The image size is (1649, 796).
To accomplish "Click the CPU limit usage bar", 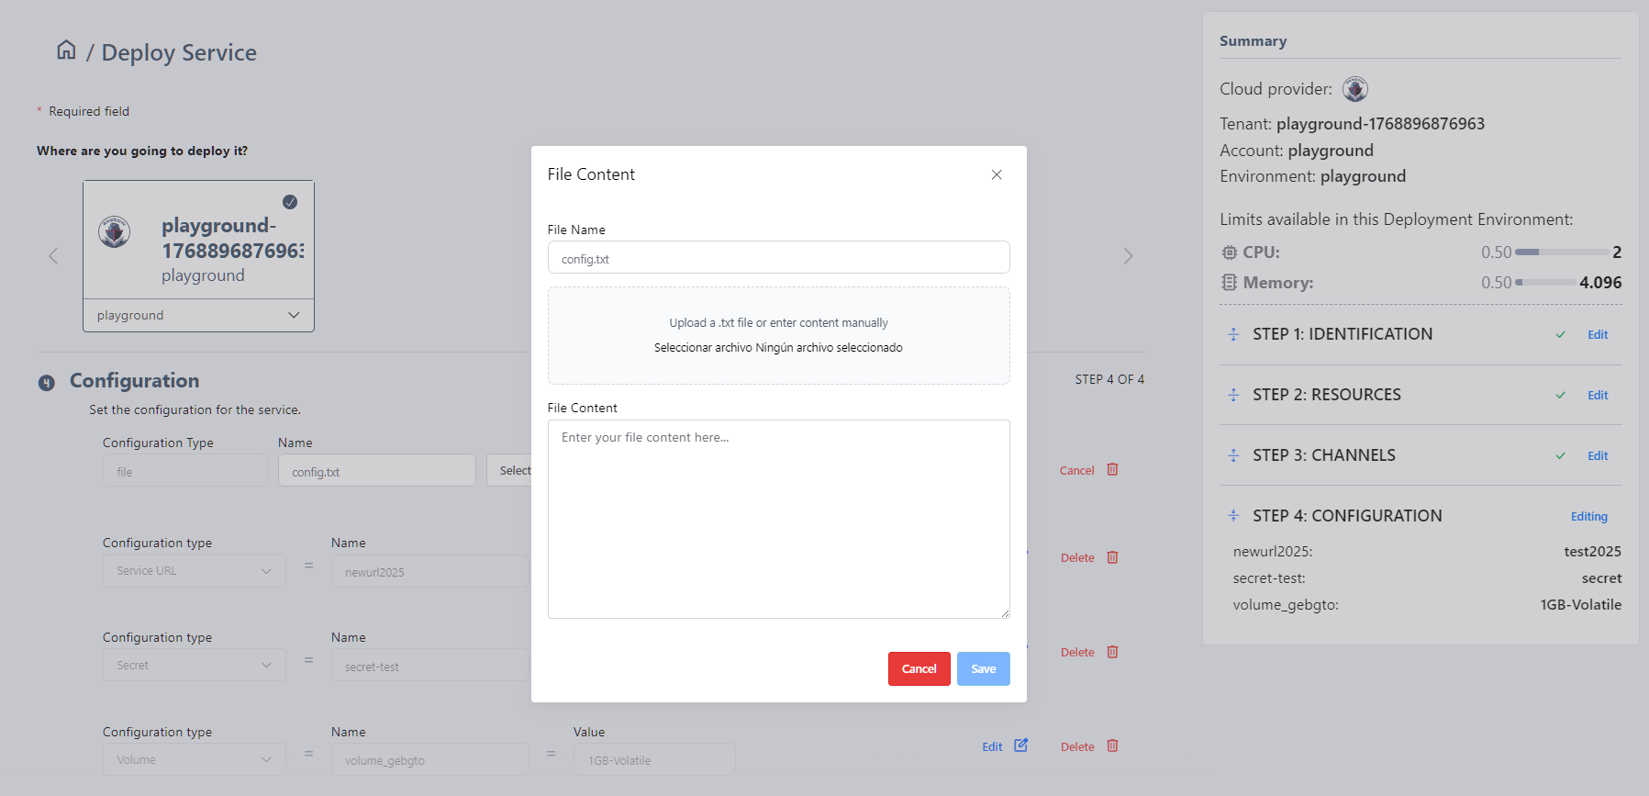I will point(1561,252).
